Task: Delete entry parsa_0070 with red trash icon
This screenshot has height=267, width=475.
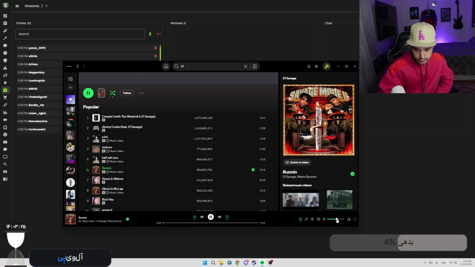Action: [x=155, y=48]
